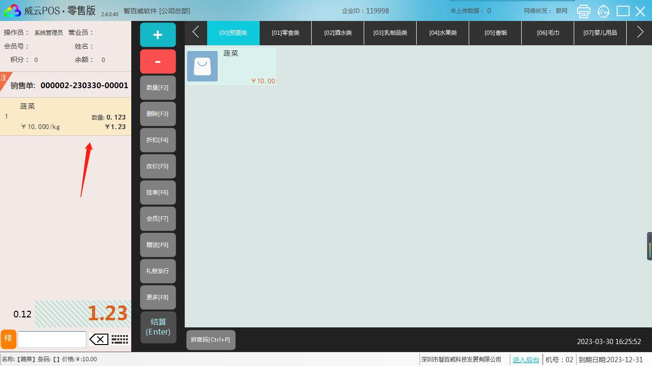
Task: Click the backspace delete icon
Action: coord(99,339)
